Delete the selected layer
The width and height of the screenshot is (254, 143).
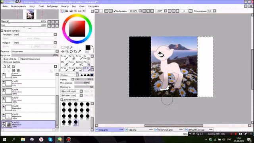(18, 71)
